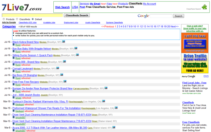
Task: Click the Flooringsupply category on Preformed Shower Pan row
Action: point(88,108)
